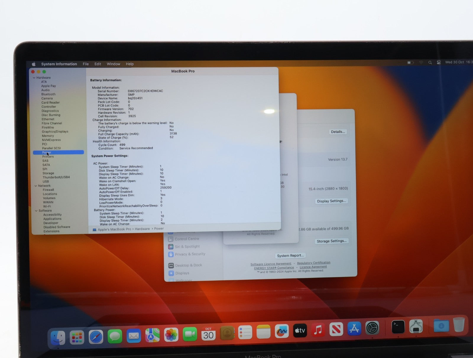473x358 pixels.
Task: Open the App Store dock icon
Action: pyautogui.click(x=354, y=329)
